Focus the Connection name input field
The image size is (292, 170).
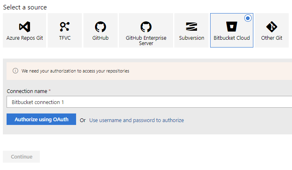click(x=148, y=102)
